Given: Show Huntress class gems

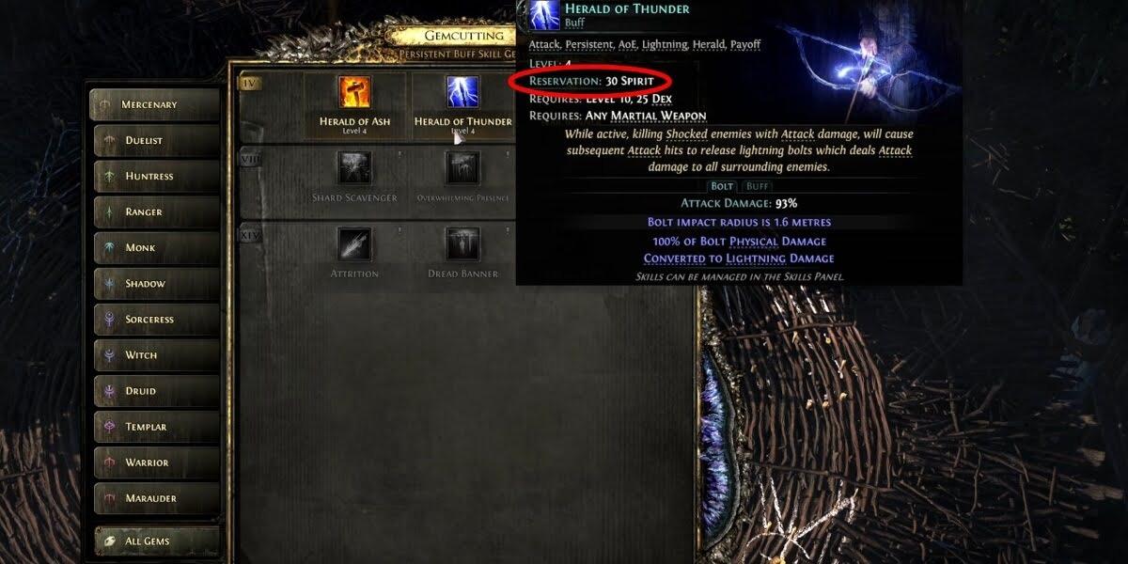Looking at the screenshot, I should pos(155,176).
